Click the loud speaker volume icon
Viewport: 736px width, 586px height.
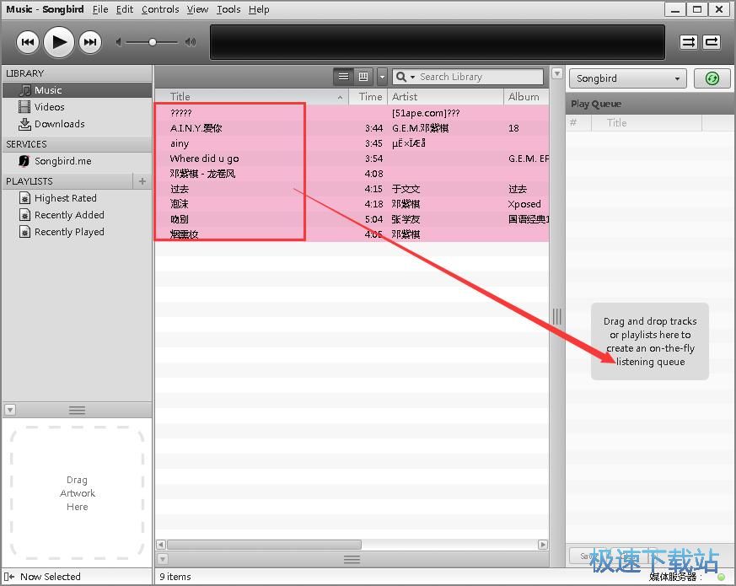190,42
